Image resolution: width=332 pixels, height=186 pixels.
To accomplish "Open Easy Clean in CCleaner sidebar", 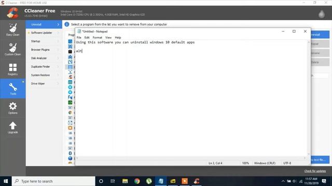I will (12, 30).
